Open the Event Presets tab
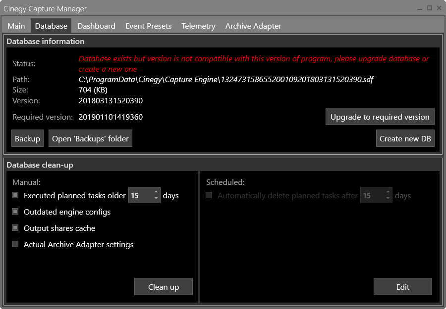The height and width of the screenshot is (309, 446). [148, 26]
